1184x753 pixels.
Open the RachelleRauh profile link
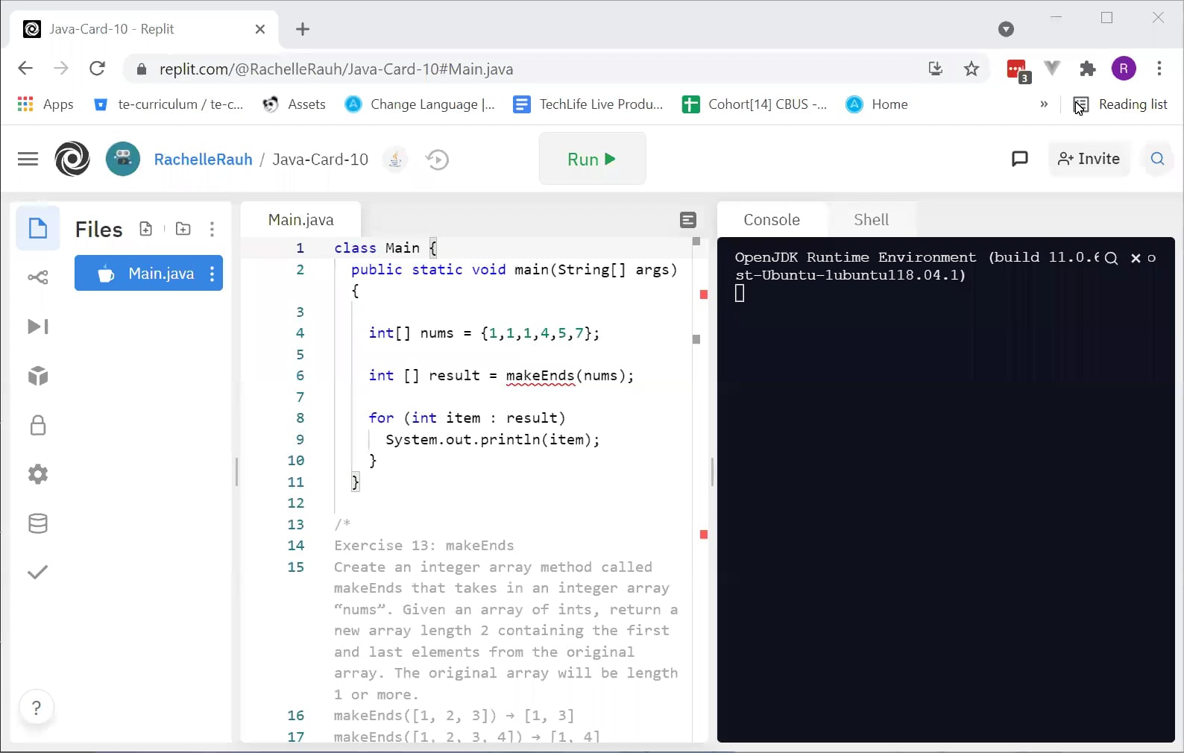coord(203,160)
